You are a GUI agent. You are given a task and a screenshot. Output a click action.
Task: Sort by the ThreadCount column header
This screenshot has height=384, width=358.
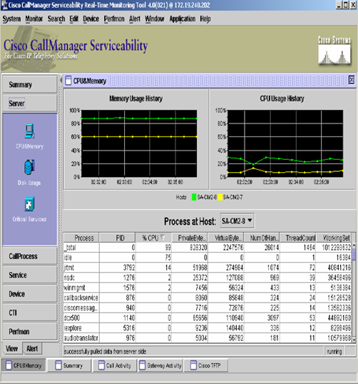(298, 238)
